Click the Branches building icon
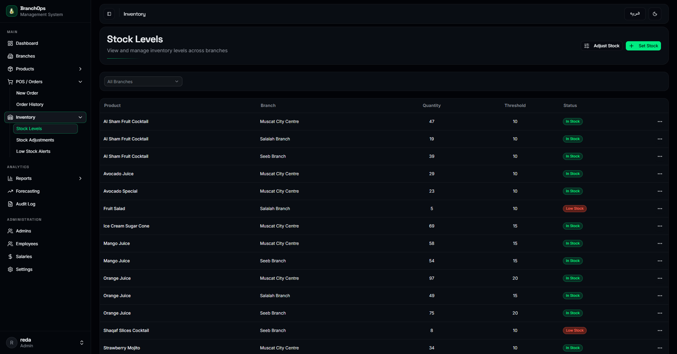Screen dimensions: 677x354 [10, 56]
